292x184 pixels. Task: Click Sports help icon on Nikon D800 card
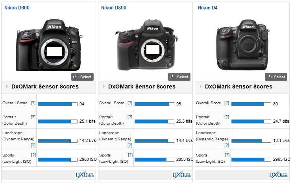click(130, 155)
